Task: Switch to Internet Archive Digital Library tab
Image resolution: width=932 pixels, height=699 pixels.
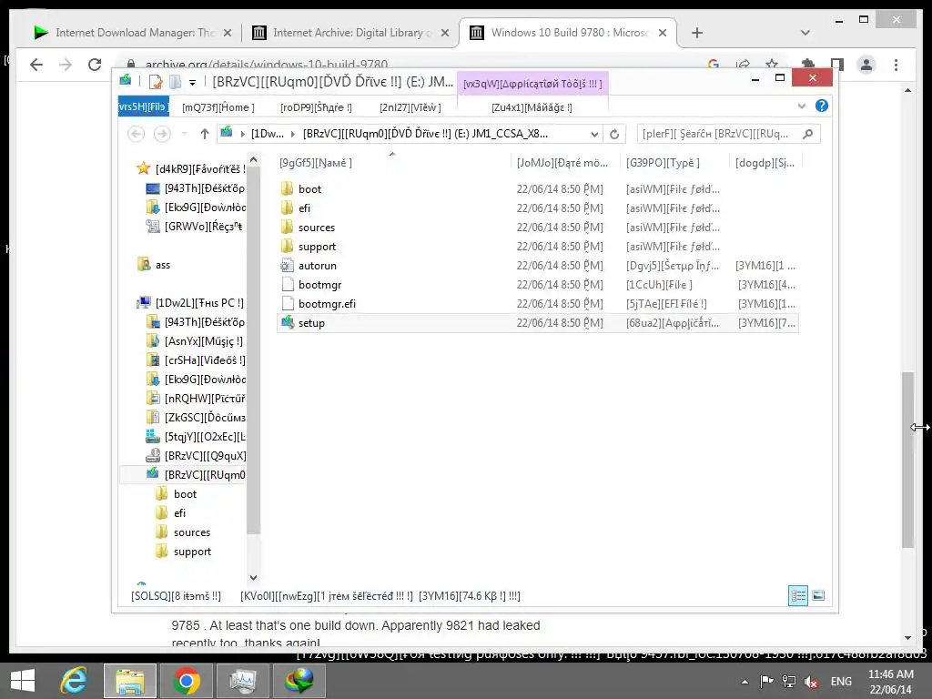Action: (350, 33)
